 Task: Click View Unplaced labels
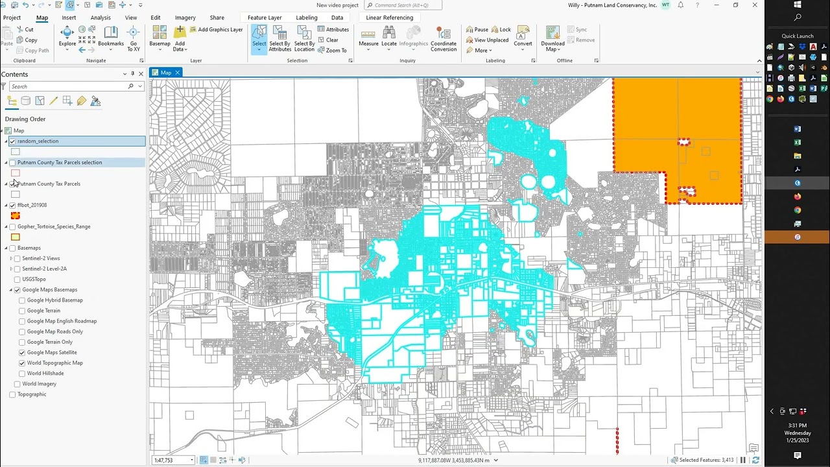[x=487, y=40]
